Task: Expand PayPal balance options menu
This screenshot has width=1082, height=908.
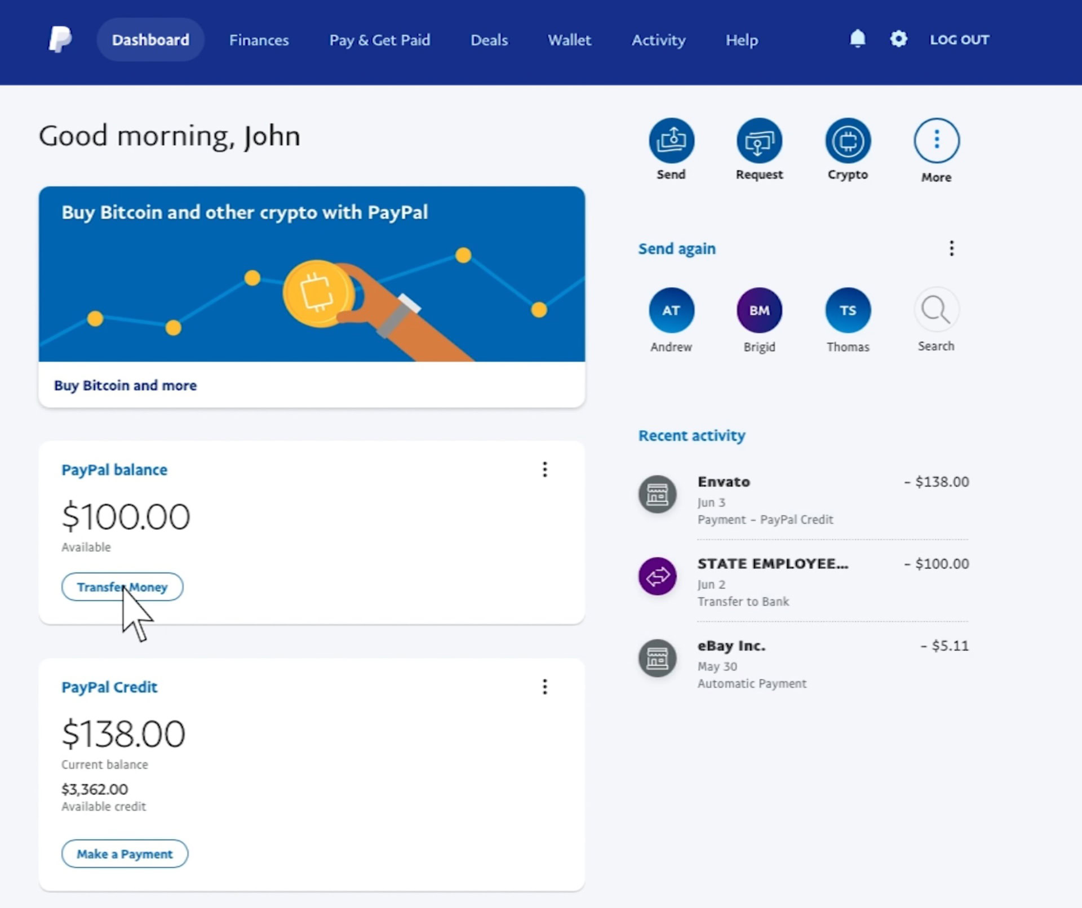Action: pos(544,469)
